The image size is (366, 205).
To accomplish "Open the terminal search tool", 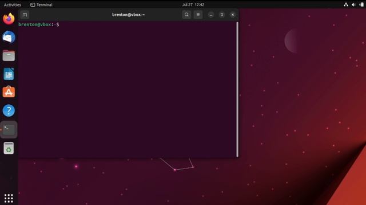I will (186, 15).
